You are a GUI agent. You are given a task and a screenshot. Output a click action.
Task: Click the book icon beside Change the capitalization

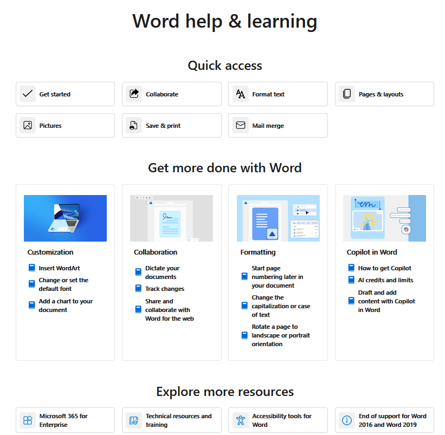(244, 306)
